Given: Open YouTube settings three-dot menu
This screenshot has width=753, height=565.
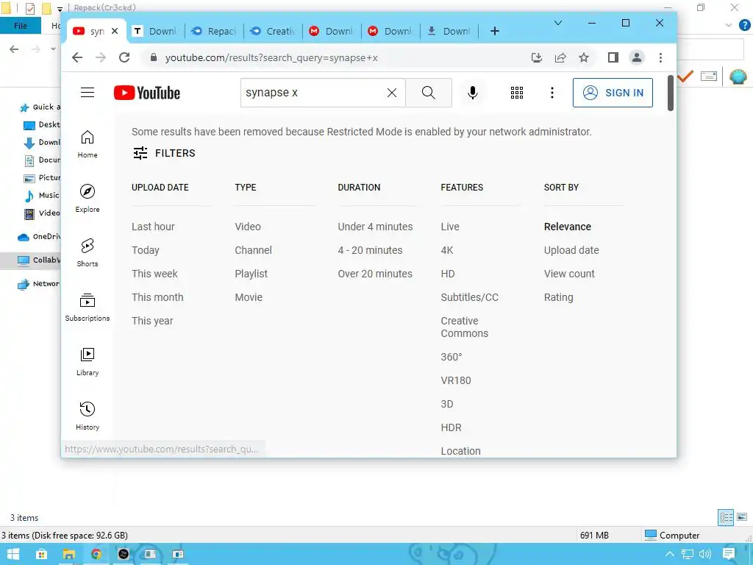Looking at the screenshot, I should pyautogui.click(x=552, y=93).
